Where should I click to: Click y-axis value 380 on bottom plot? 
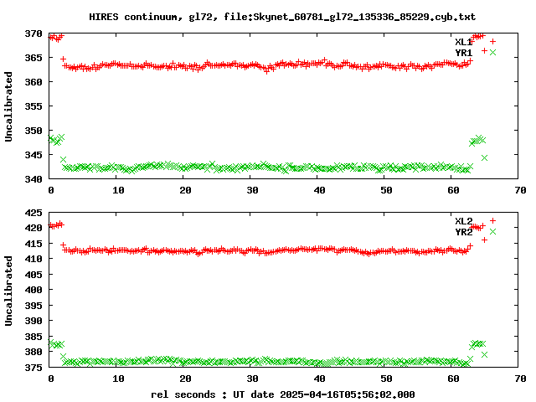point(33,352)
